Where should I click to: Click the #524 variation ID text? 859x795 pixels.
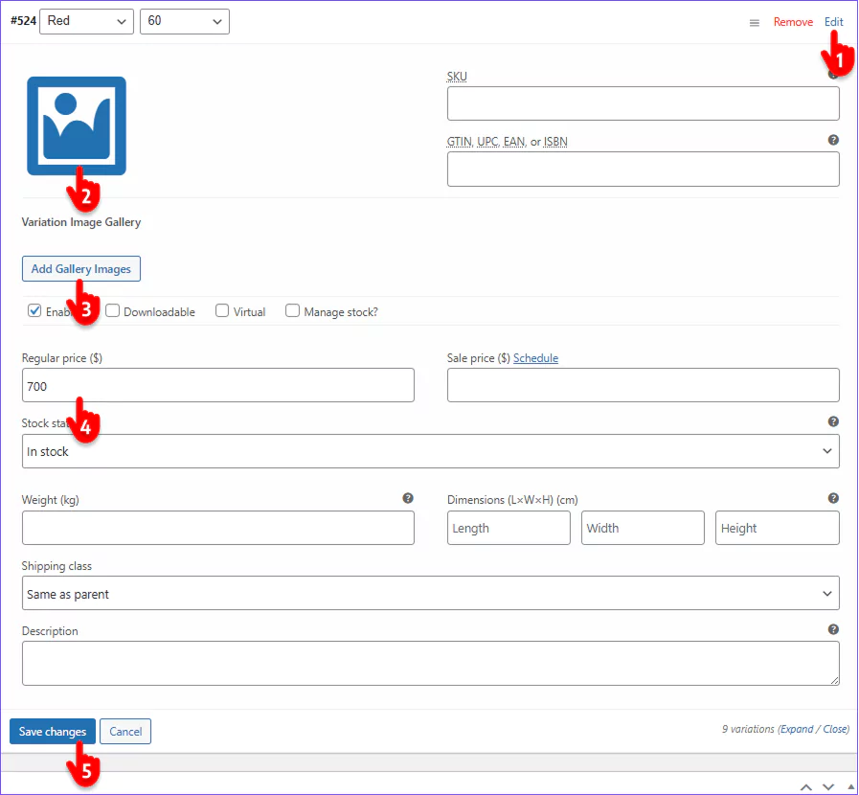24,21
